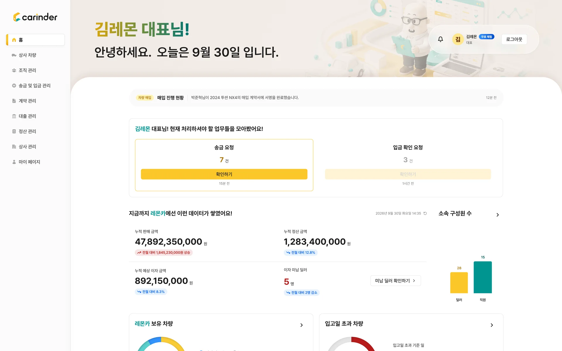
Task: Click the 무료 체험 badge
Action: point(486,37)
